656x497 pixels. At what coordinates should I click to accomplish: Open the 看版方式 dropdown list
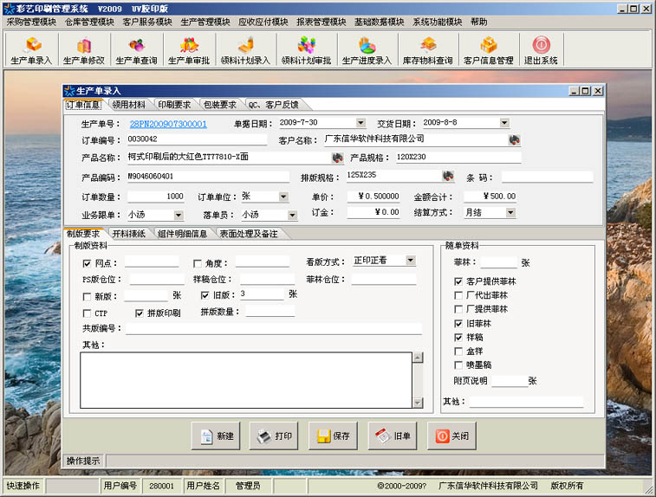tap(410, 261)
